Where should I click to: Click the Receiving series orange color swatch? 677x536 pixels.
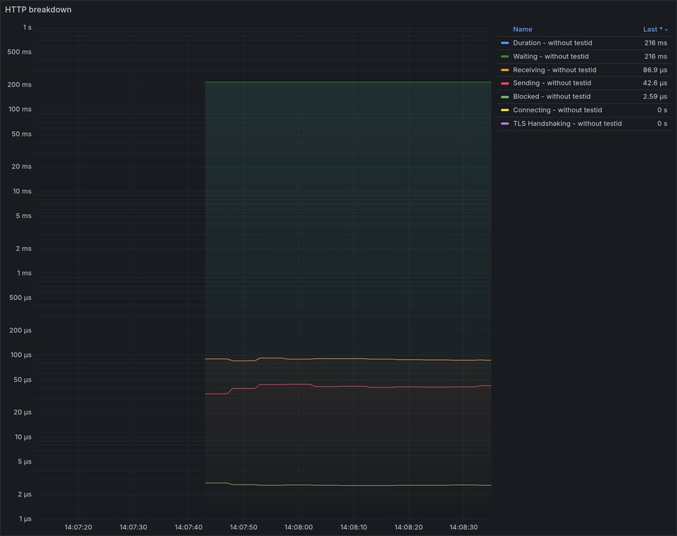[505, 70]
